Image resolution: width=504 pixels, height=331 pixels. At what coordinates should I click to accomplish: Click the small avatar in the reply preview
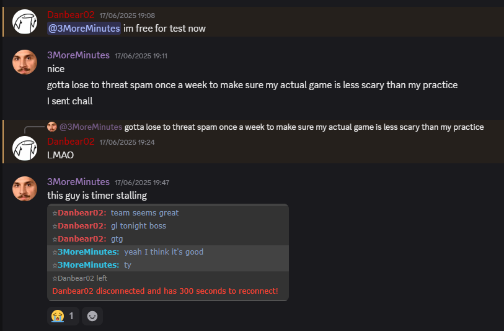coord(52,127)
